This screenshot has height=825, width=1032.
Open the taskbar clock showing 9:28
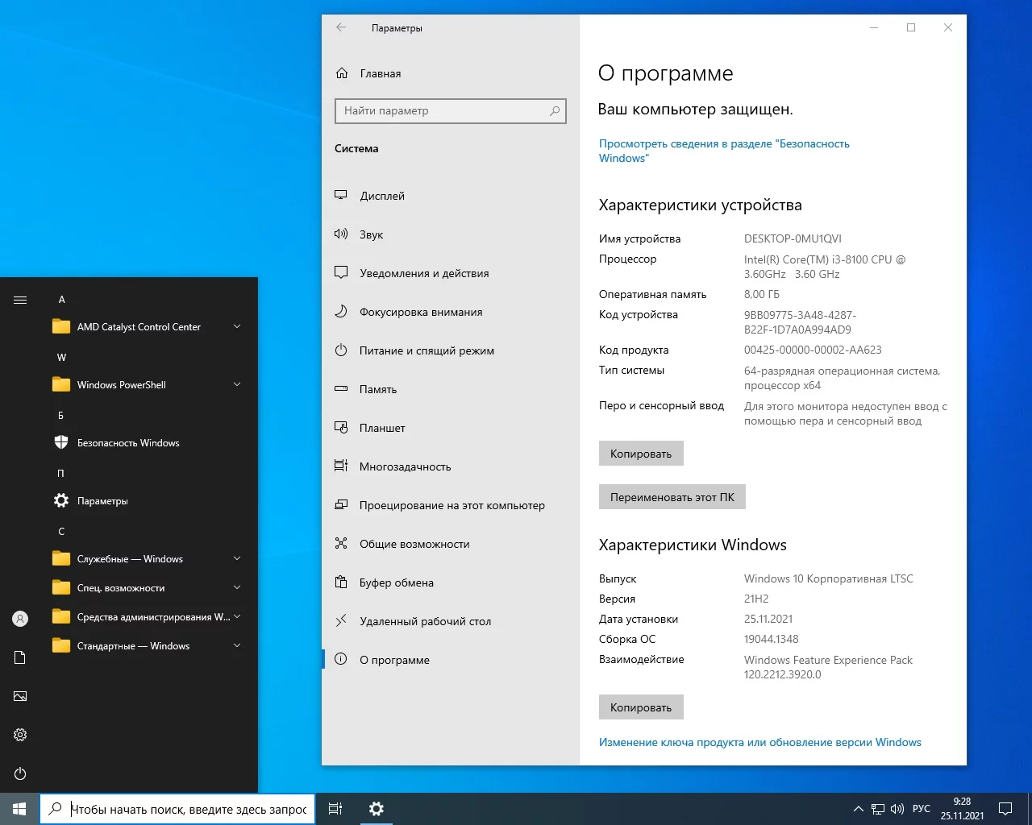tap(962, 809)
